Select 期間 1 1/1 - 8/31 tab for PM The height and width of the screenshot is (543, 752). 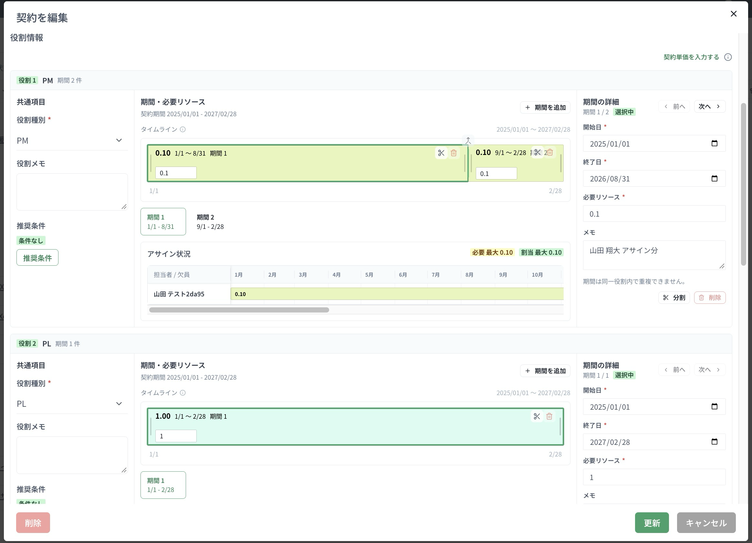(163, 222)
